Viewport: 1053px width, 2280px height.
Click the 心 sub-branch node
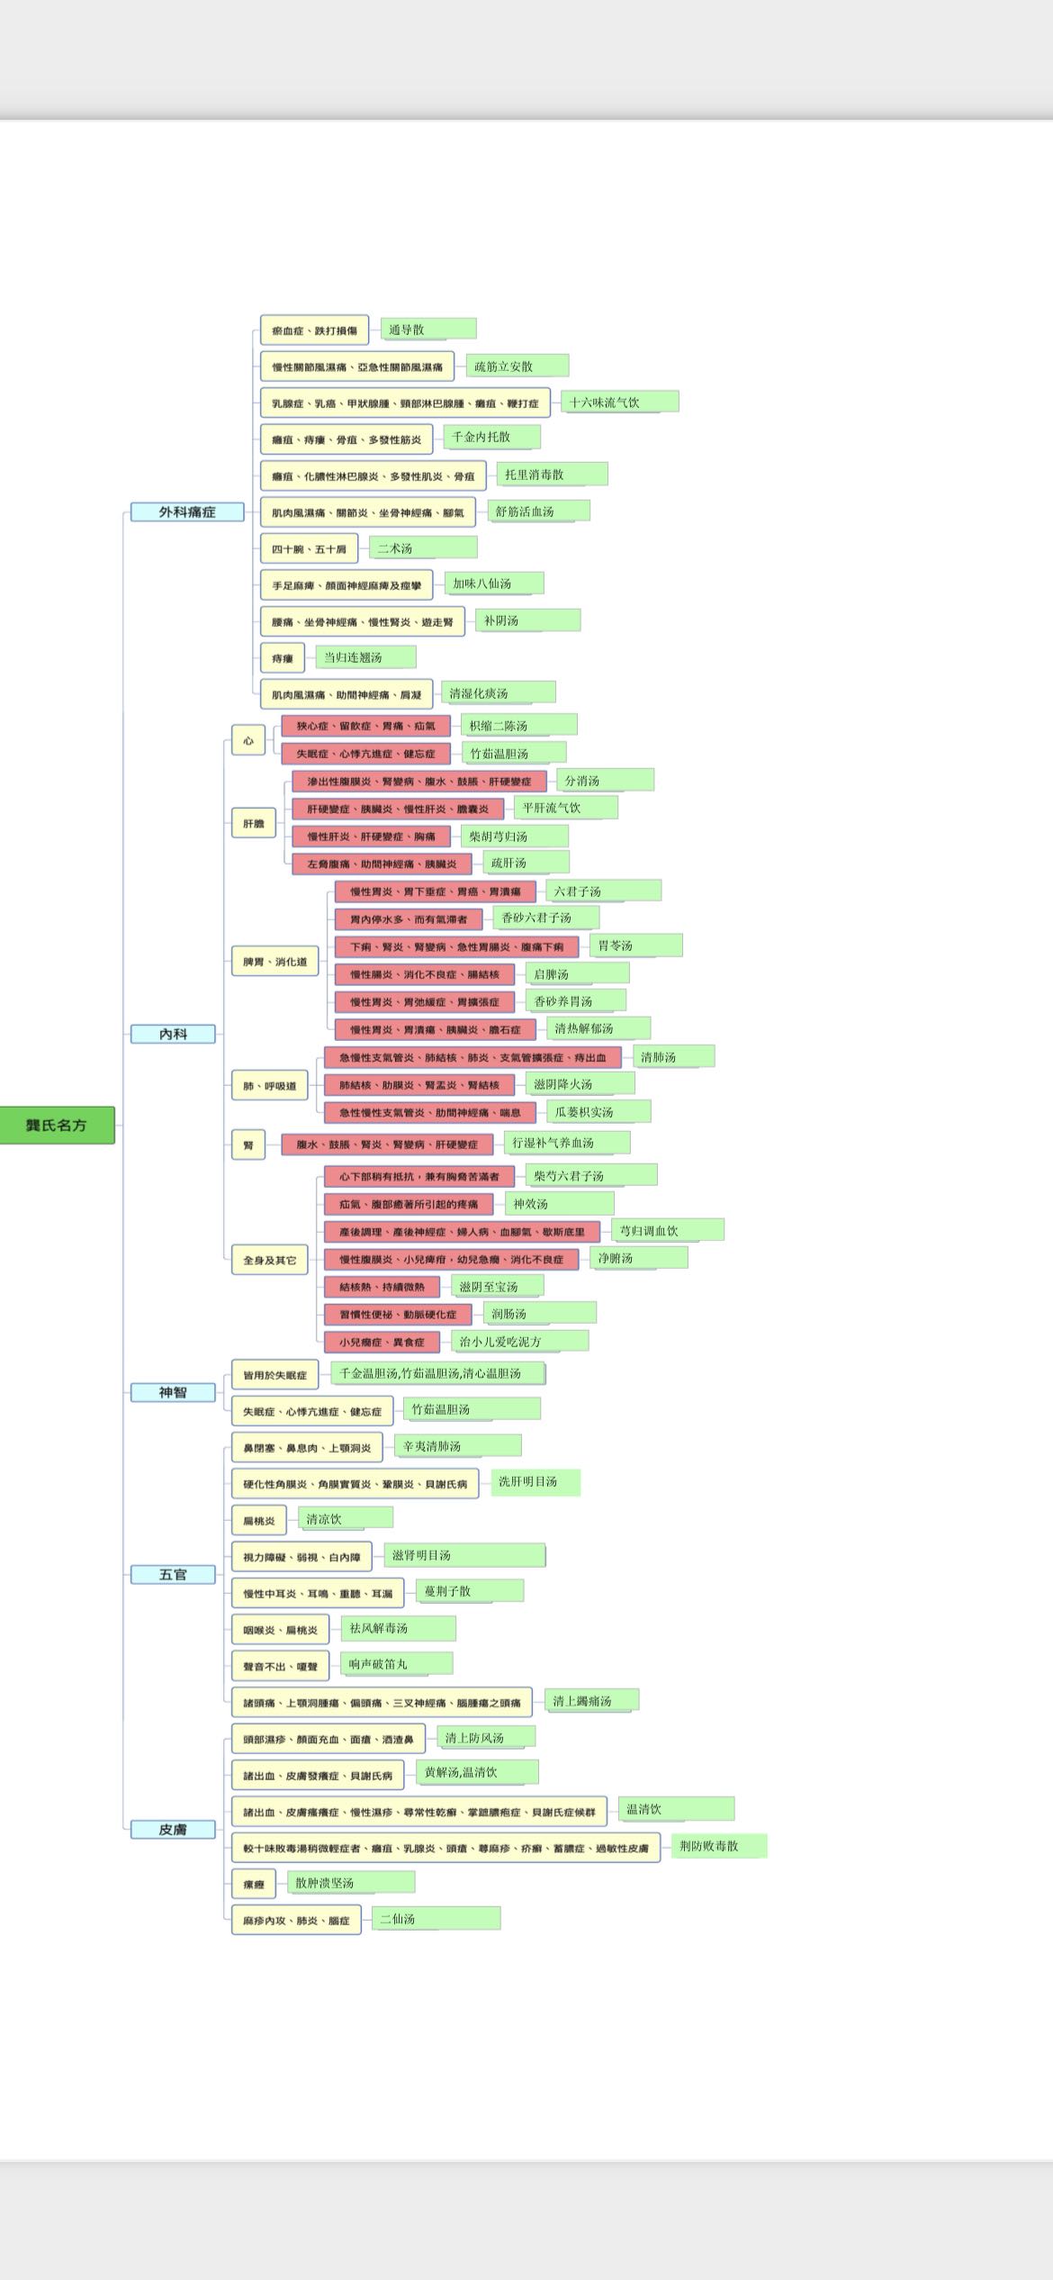click(248, 740)
